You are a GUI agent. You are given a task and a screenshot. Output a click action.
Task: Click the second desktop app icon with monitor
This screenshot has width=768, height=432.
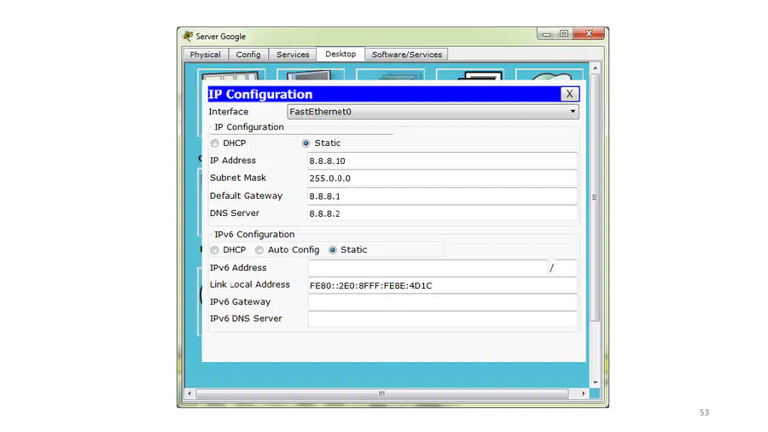(x=311, y=75)
